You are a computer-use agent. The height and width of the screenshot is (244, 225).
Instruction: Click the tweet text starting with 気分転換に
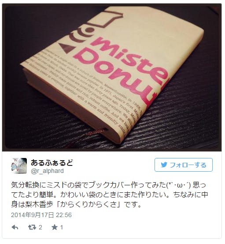pyautogui.click(x=109, y=195)
